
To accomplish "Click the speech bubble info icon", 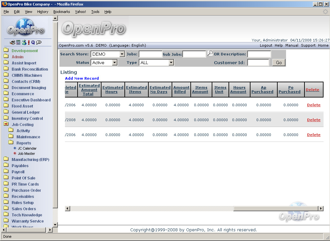I will 39,42.
